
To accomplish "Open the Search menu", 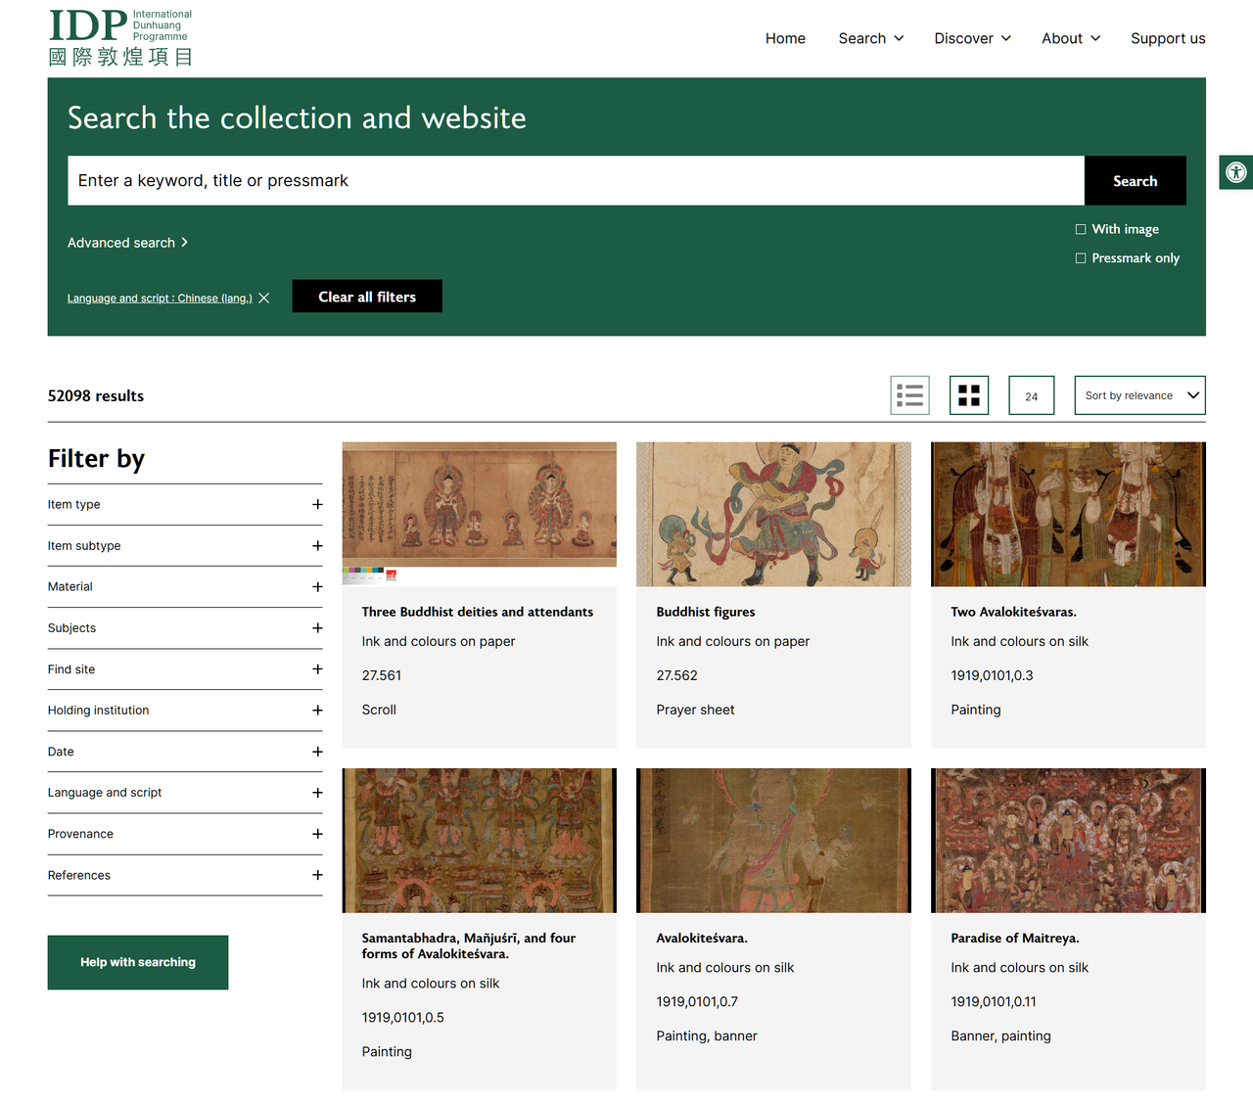I will 871,38.
